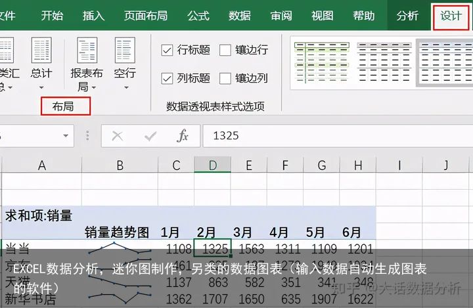Uncheck the 列标题 checkbox

point(167,78)
